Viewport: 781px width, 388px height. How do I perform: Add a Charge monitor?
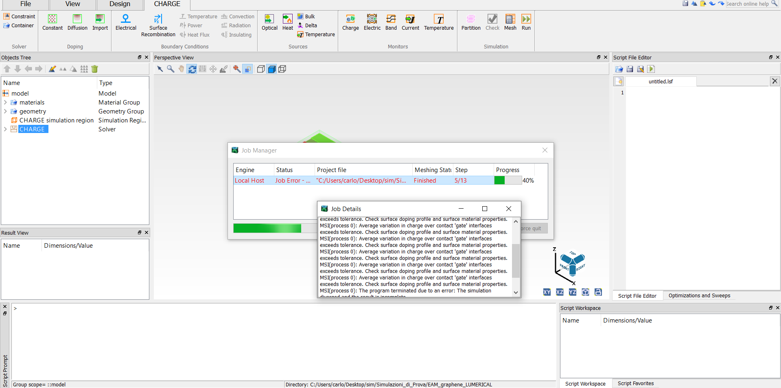pos(350,22)
